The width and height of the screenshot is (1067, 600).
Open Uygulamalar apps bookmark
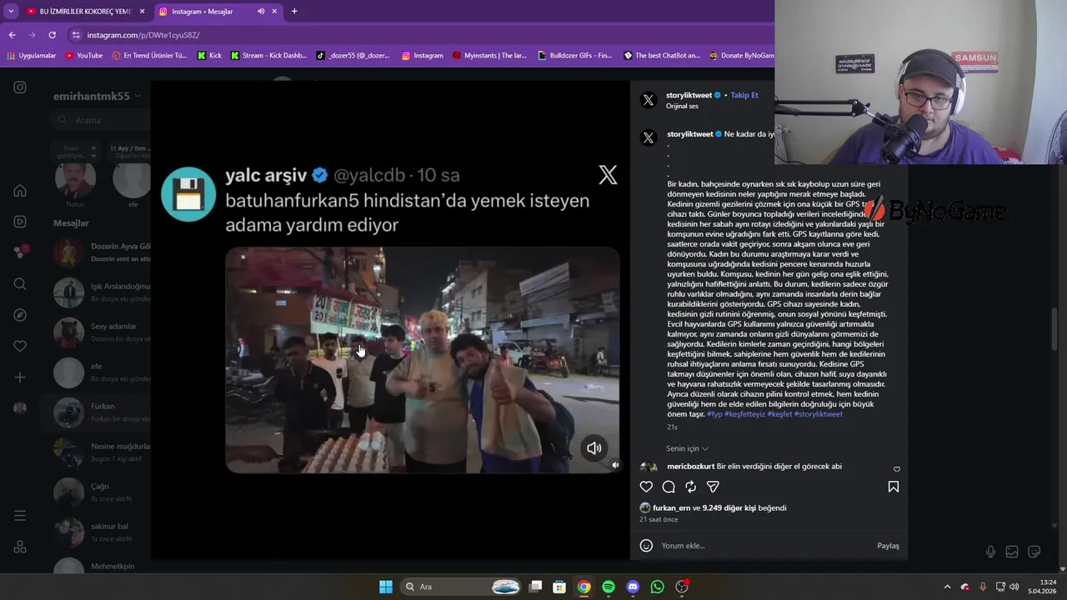tap(31, 56)
